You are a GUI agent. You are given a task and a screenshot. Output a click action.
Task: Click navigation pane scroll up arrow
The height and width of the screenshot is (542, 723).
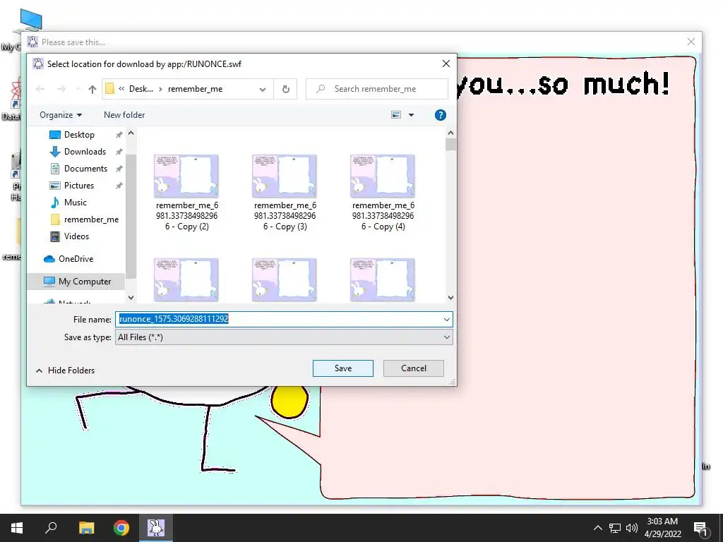[x=131, y=133]
